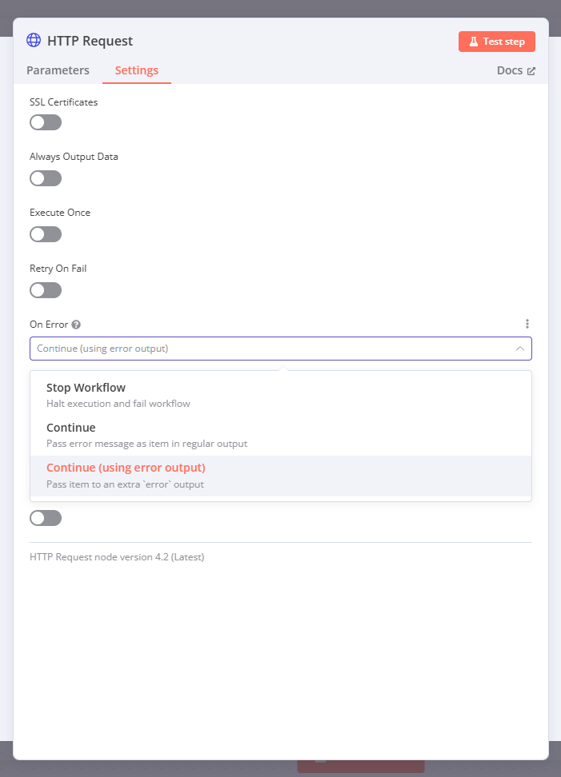Screen dimensions: 561x777
Task: Open the three-dot options menu near On Error
Action: coord(527,324)
